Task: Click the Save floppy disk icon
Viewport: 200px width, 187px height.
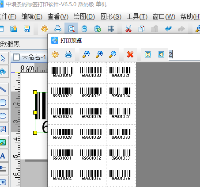Action: pyautogui.click(x=27, y=29)
